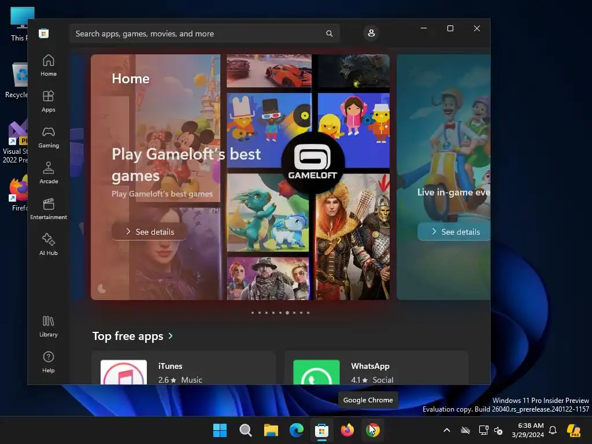The height and width of the screenshot is (444, 592).
Task: Open the Home section in sidebar
Action: tap(49, 65)
